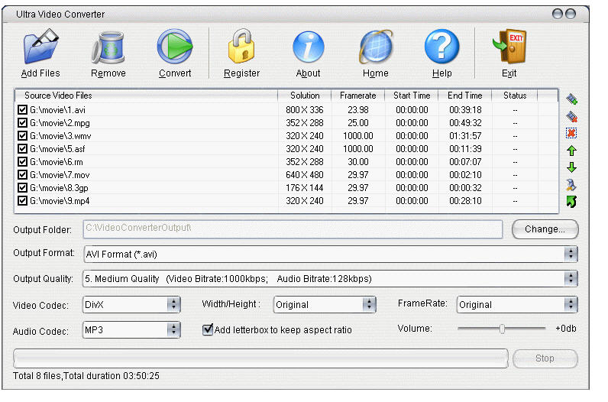Click the Stop button

(545, 358)
